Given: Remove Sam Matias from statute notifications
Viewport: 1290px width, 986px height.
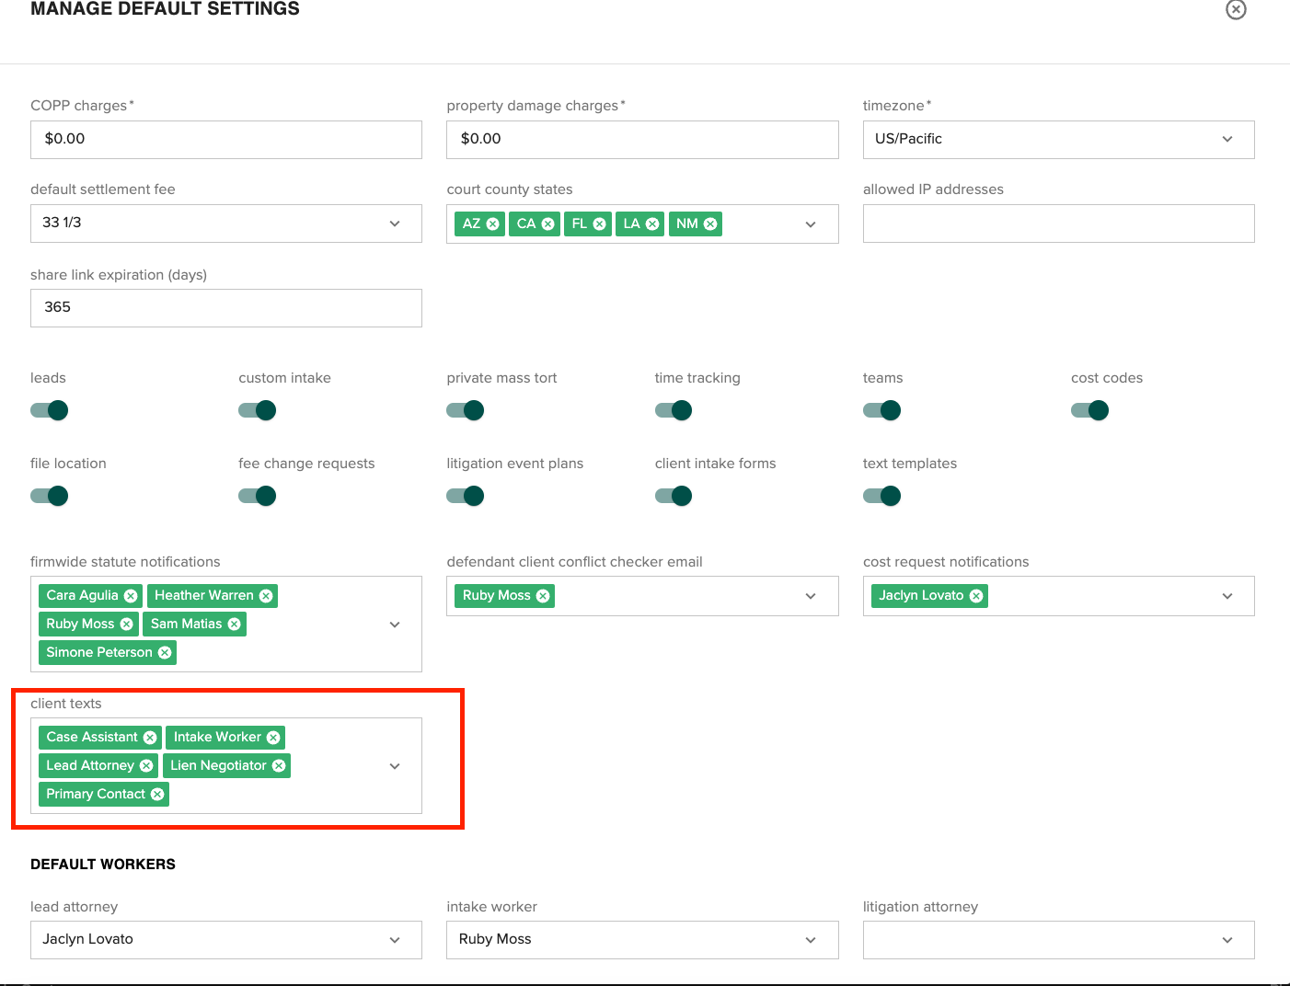Looking at the screenshot, I should point(235,625).
